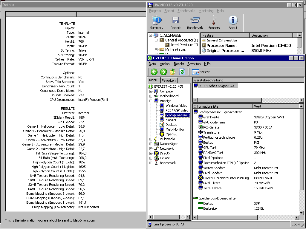Open EVEREST Favoriten menu
The height and width of the screenshot is (229, 306).
[x=194, y=64]
